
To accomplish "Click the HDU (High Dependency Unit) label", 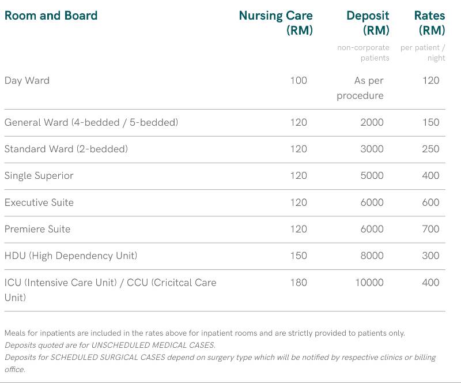I will coord(71,256).
